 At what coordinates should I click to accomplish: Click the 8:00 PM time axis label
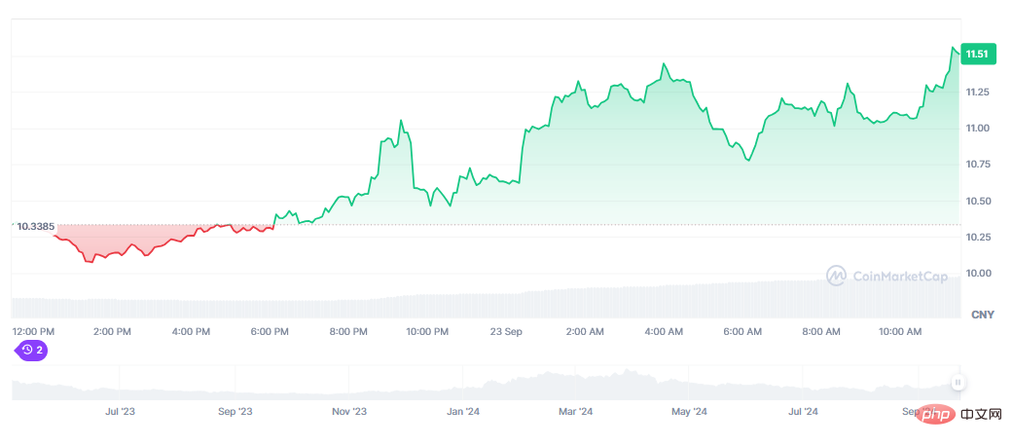tap(348, 332)
